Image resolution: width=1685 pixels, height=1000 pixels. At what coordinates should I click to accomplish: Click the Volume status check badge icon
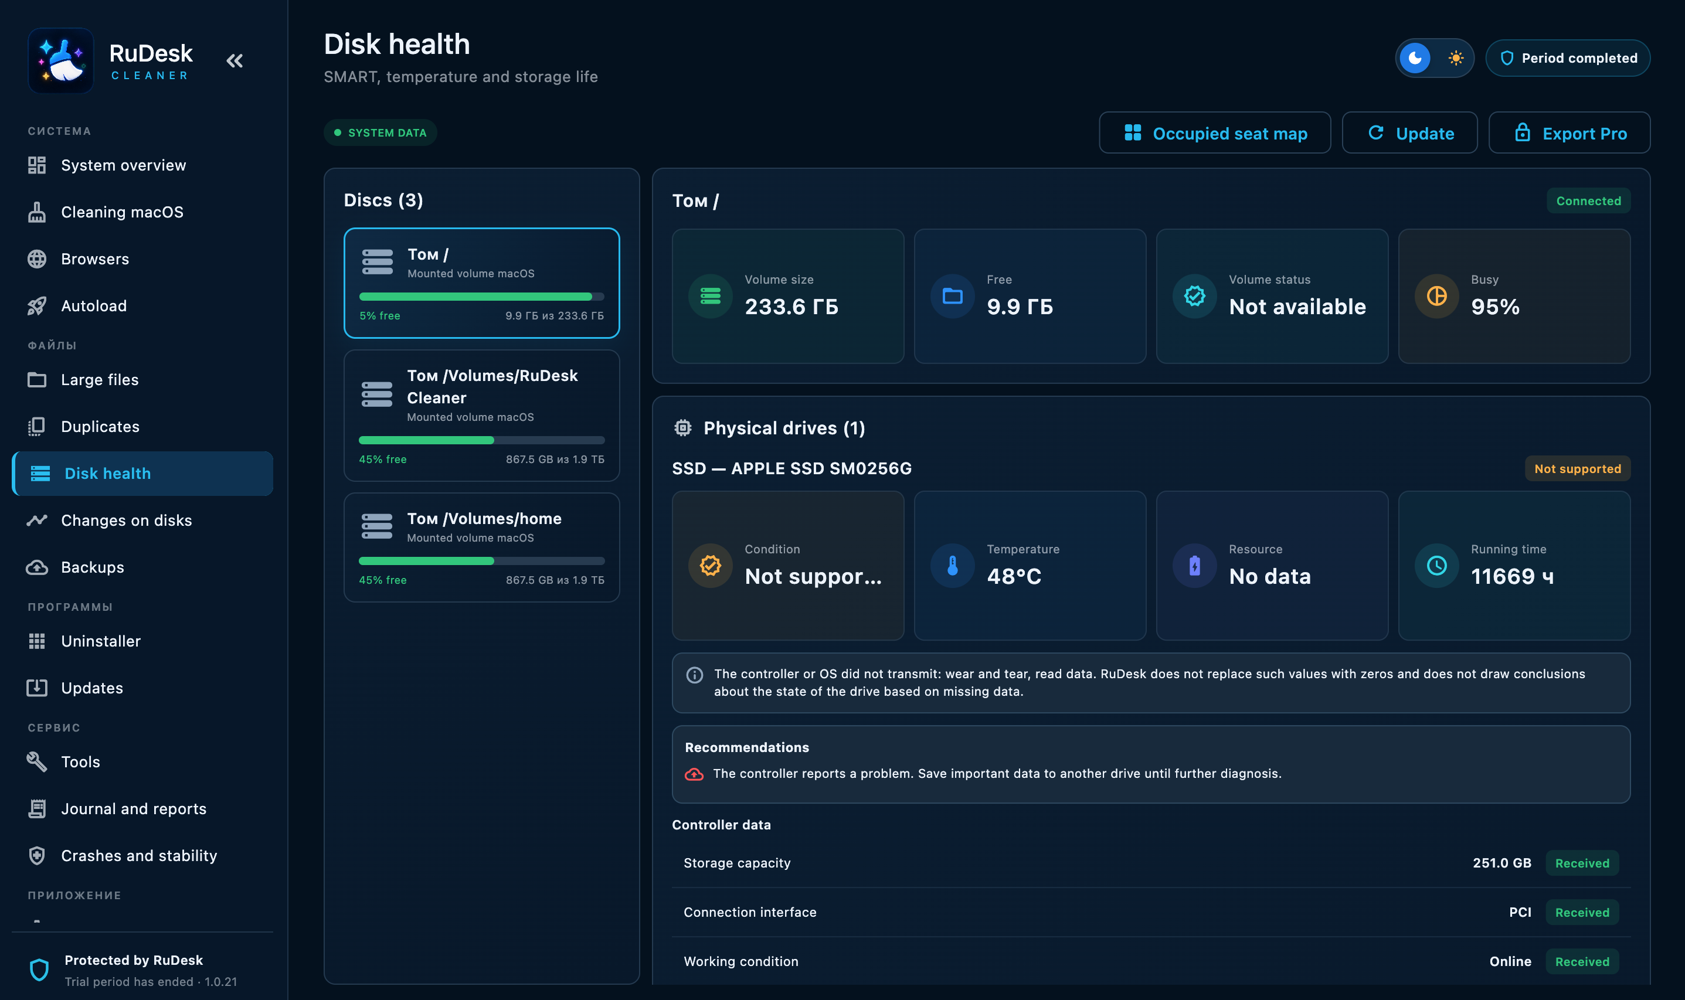click(x=1194, y=296)
